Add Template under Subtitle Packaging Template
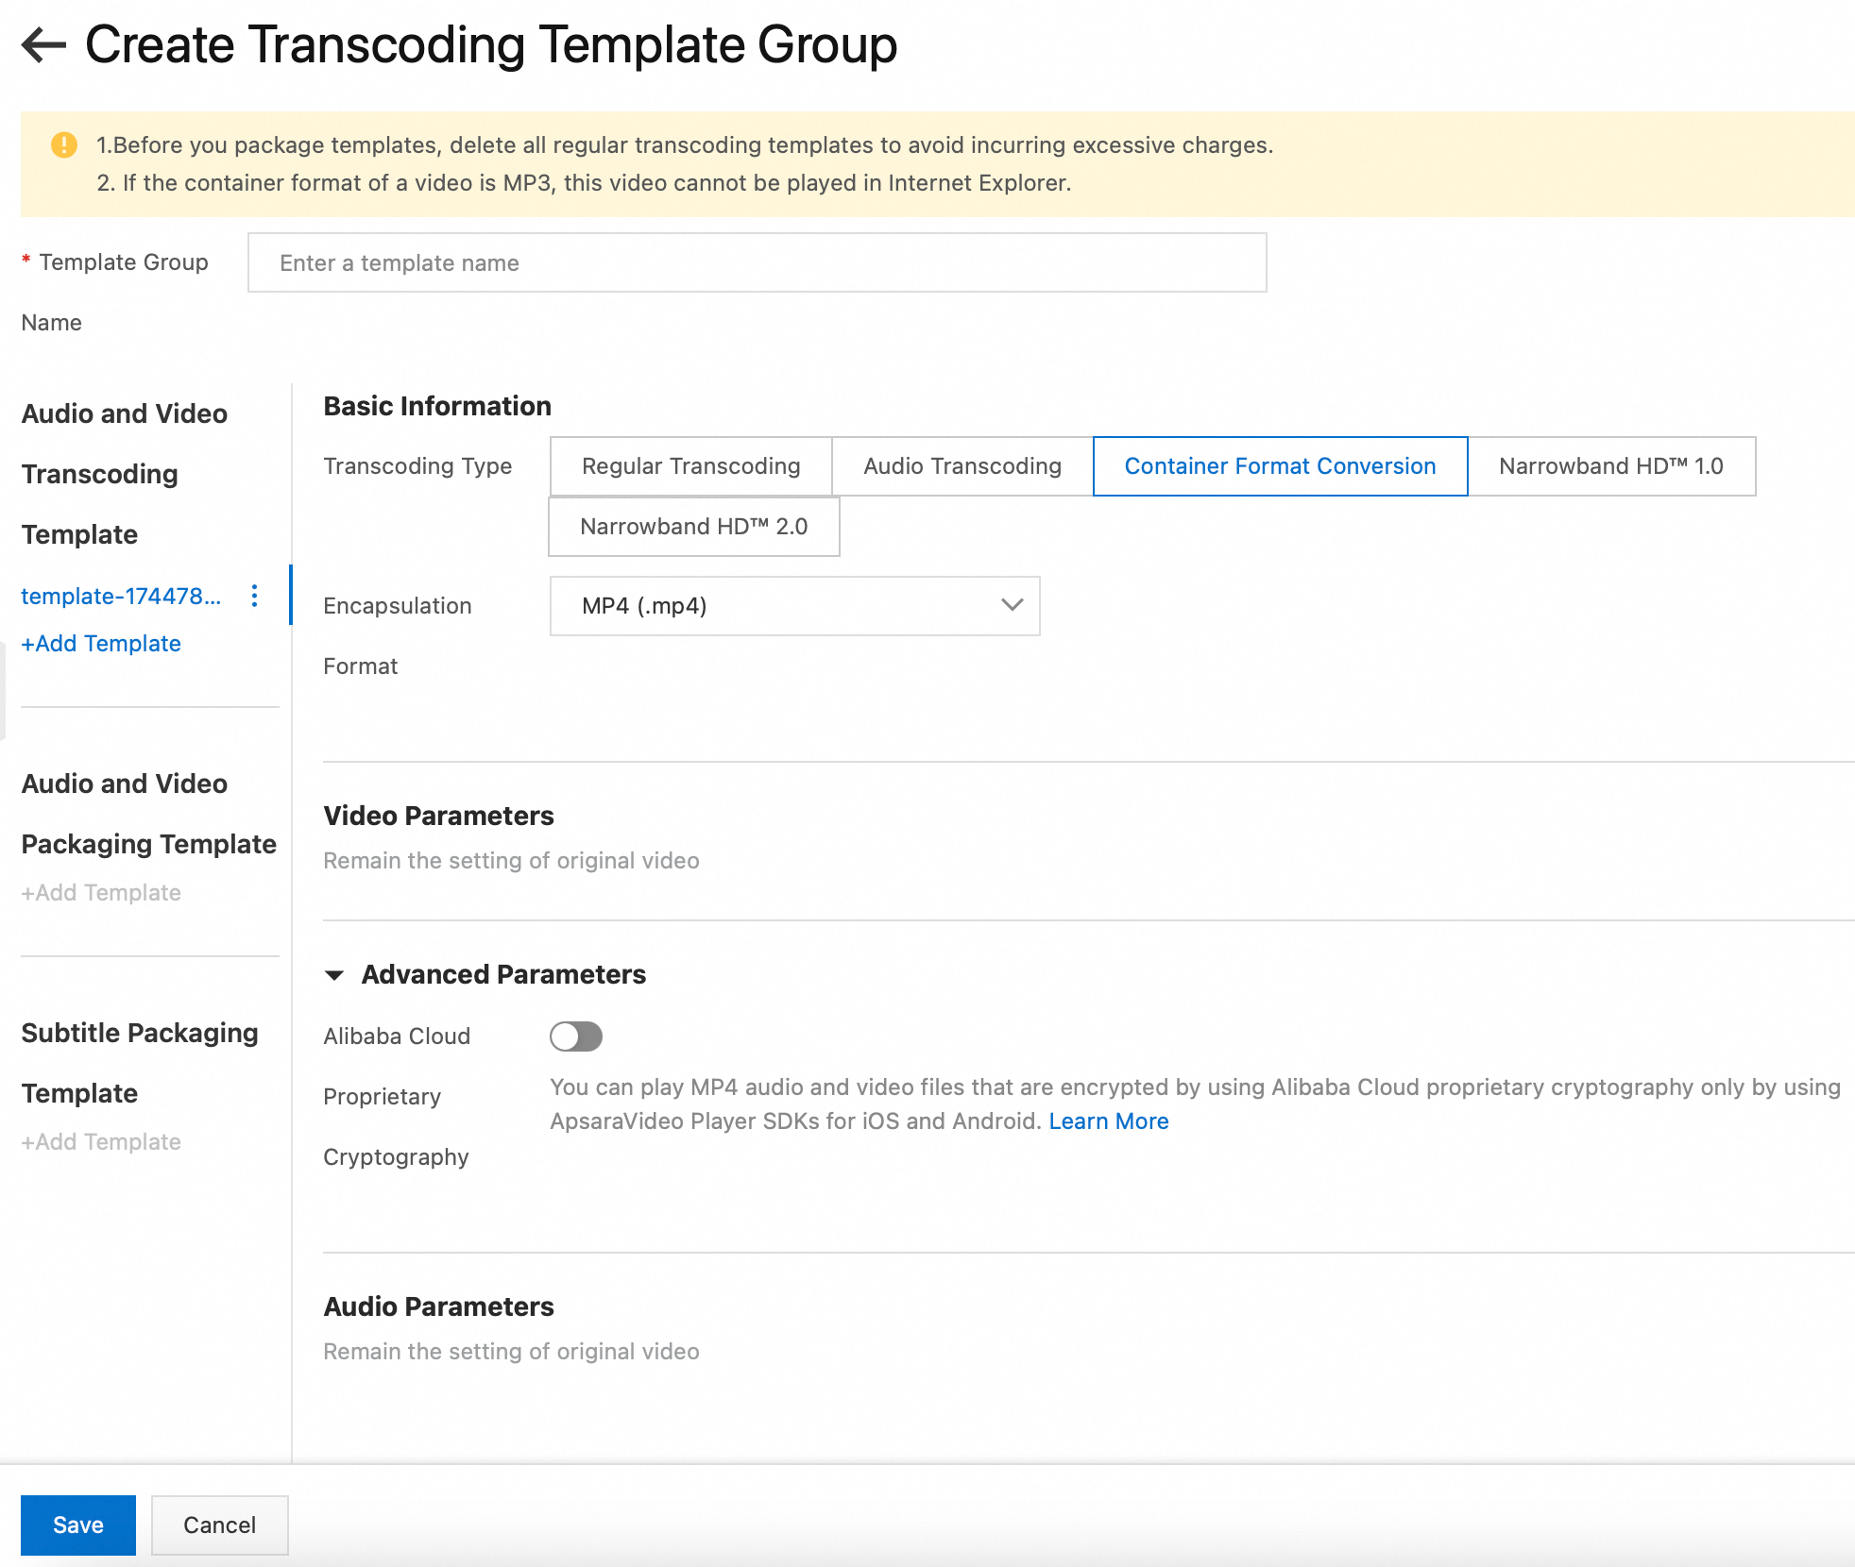The width and height of the screenshot is (1855, 1567). [x=101, y=1141]
